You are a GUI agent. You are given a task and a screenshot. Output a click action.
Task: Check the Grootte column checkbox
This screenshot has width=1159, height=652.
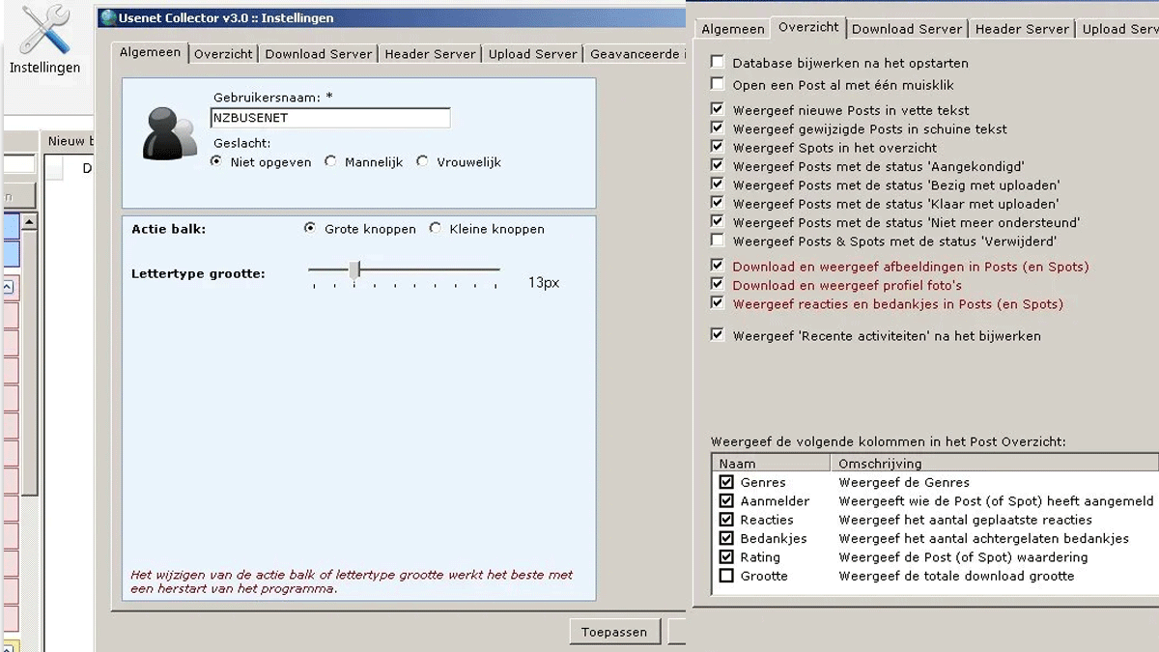[726, 576]
